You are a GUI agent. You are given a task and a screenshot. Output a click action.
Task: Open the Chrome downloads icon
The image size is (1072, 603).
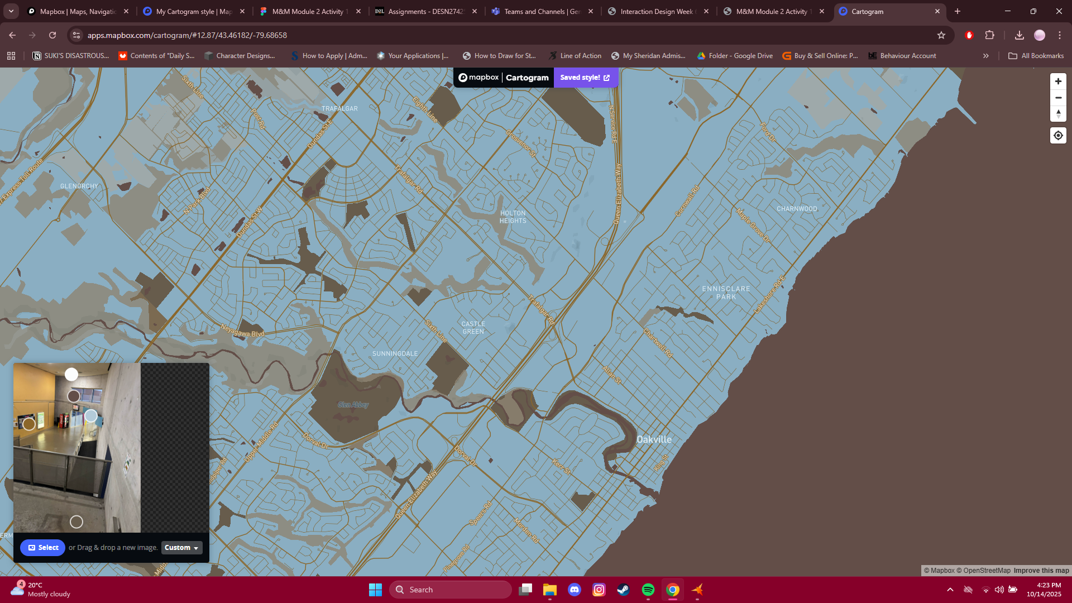[1019, 35]
